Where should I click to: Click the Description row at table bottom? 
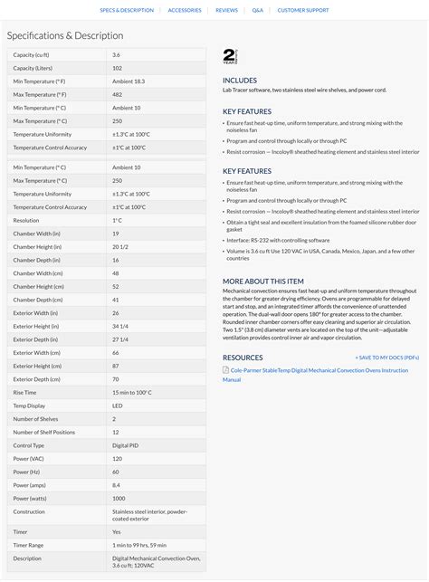[x=107, y=561]
